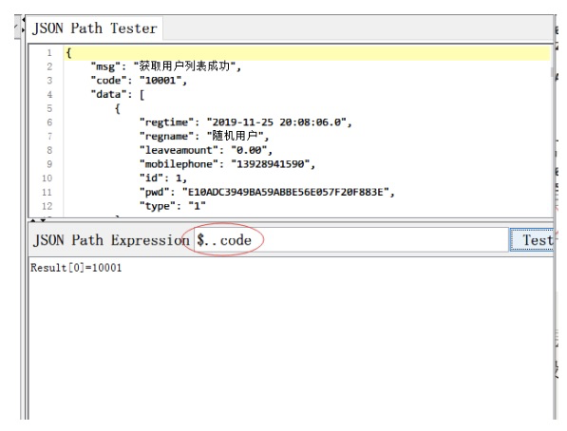The image size is (567, 431).
Task: Select the "regname" line in JSON
Action: (204, 136)
